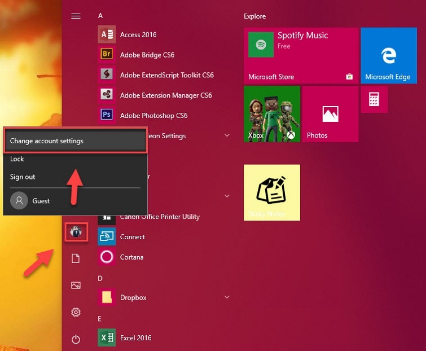Open Connect by its label
This screenshot has width=426, height=351.
(133, 237)
